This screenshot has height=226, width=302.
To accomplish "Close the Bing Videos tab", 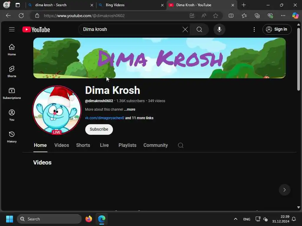I will [x=163, y=5].
